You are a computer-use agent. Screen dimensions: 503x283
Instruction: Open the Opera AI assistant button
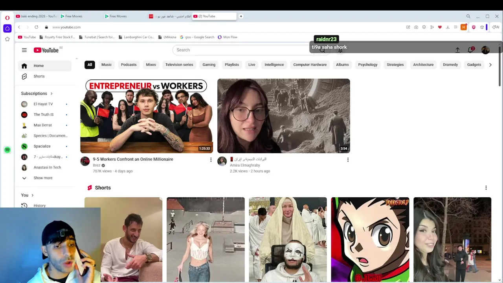496,27
